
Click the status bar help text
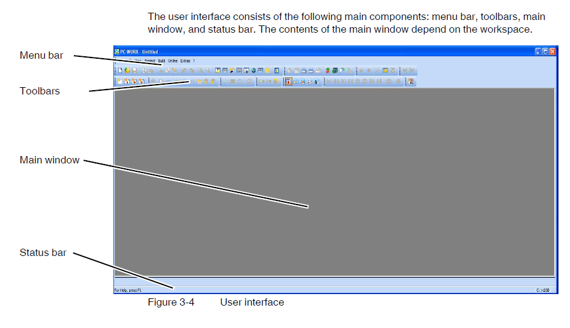point(126,290)
